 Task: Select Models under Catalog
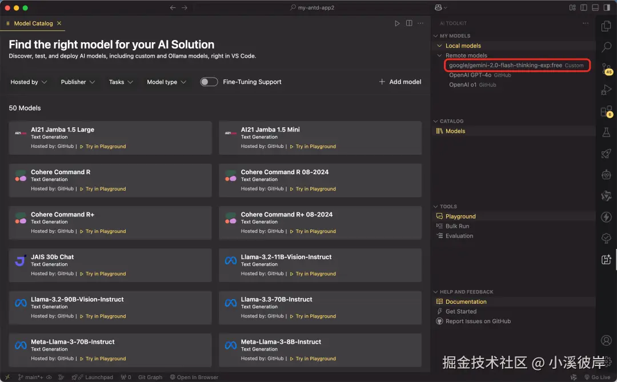point(514,131)
